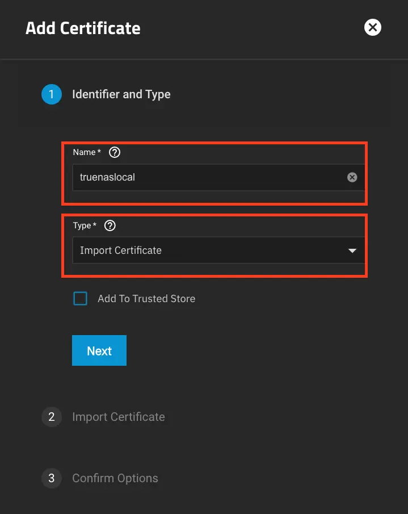This screenshot has height=514, width=408.
Task: Check the trusted store box before proceeding
Action: (80, 298)
